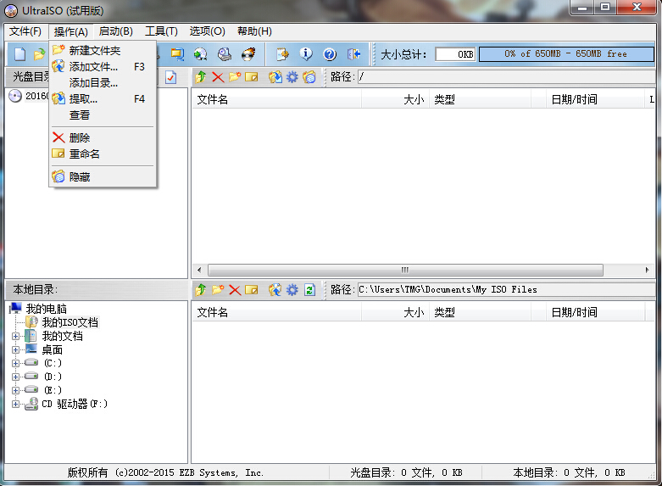Select 桌面 in the local tree
This screenshot has height=486, width=662.
(x=52, y=349)
